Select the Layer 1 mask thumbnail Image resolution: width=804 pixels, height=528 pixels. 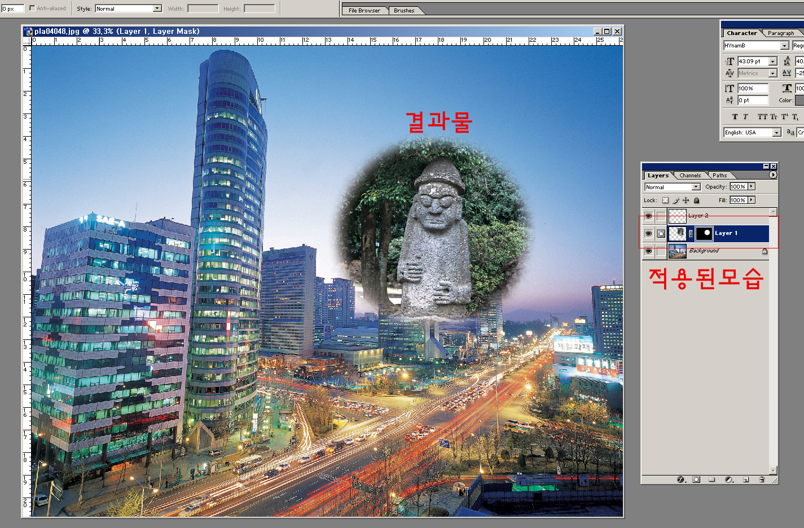704,233
